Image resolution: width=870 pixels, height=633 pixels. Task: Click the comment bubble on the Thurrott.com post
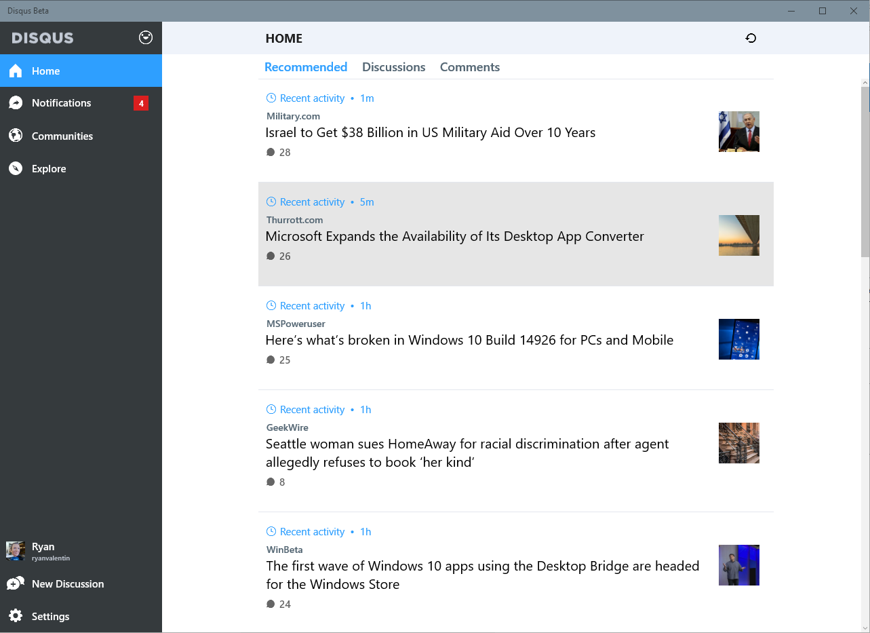[271, 256]
